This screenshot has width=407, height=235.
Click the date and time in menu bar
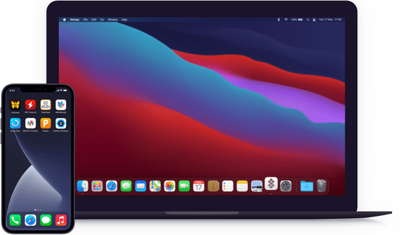330,20
